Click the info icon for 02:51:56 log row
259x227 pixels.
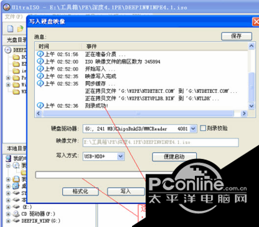pos(40,54)
